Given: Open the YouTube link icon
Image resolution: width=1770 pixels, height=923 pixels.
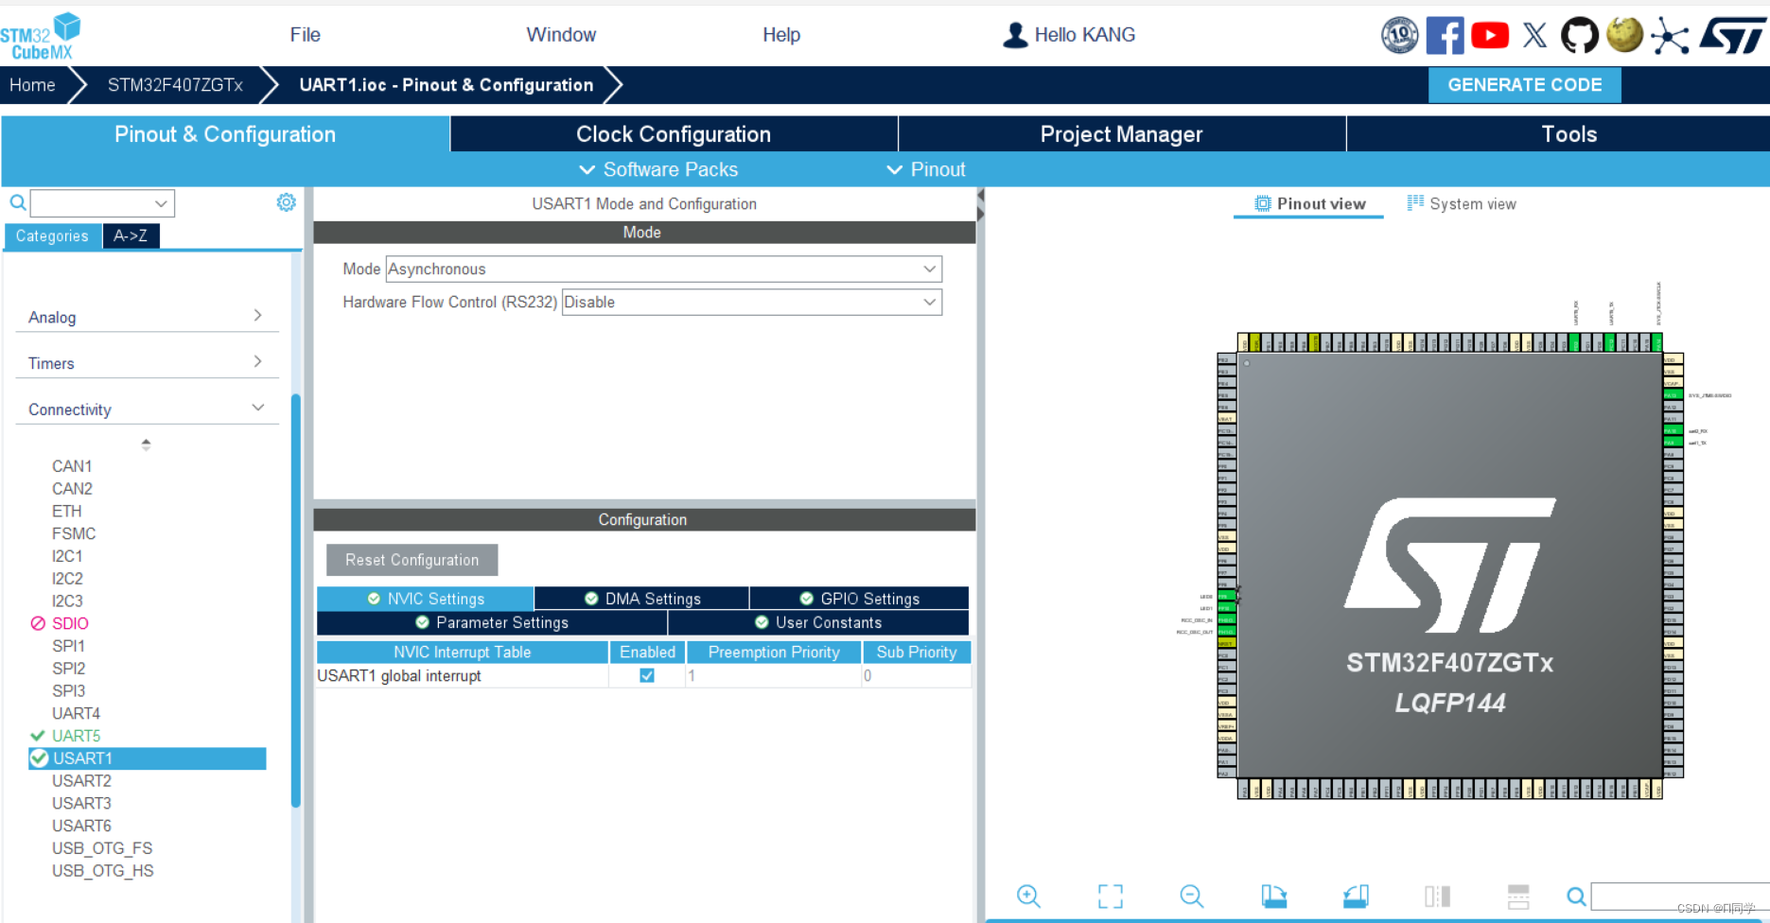Looking at the screenshot, I should (x=1490, y=36).
